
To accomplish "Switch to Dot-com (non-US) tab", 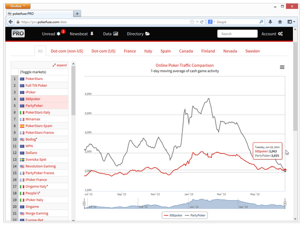I will click(67, 51).
